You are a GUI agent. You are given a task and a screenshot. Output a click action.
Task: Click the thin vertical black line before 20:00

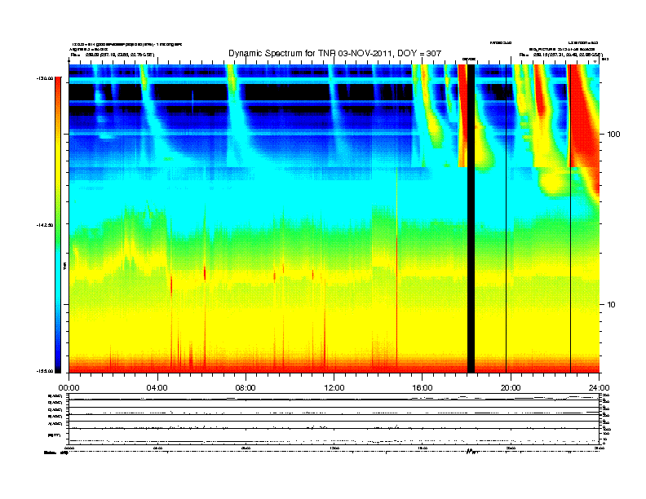(x=506, y=219)
